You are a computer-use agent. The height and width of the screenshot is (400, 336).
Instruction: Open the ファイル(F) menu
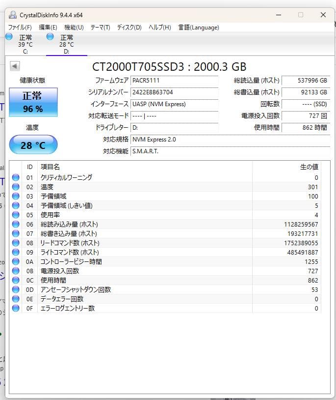20,28
